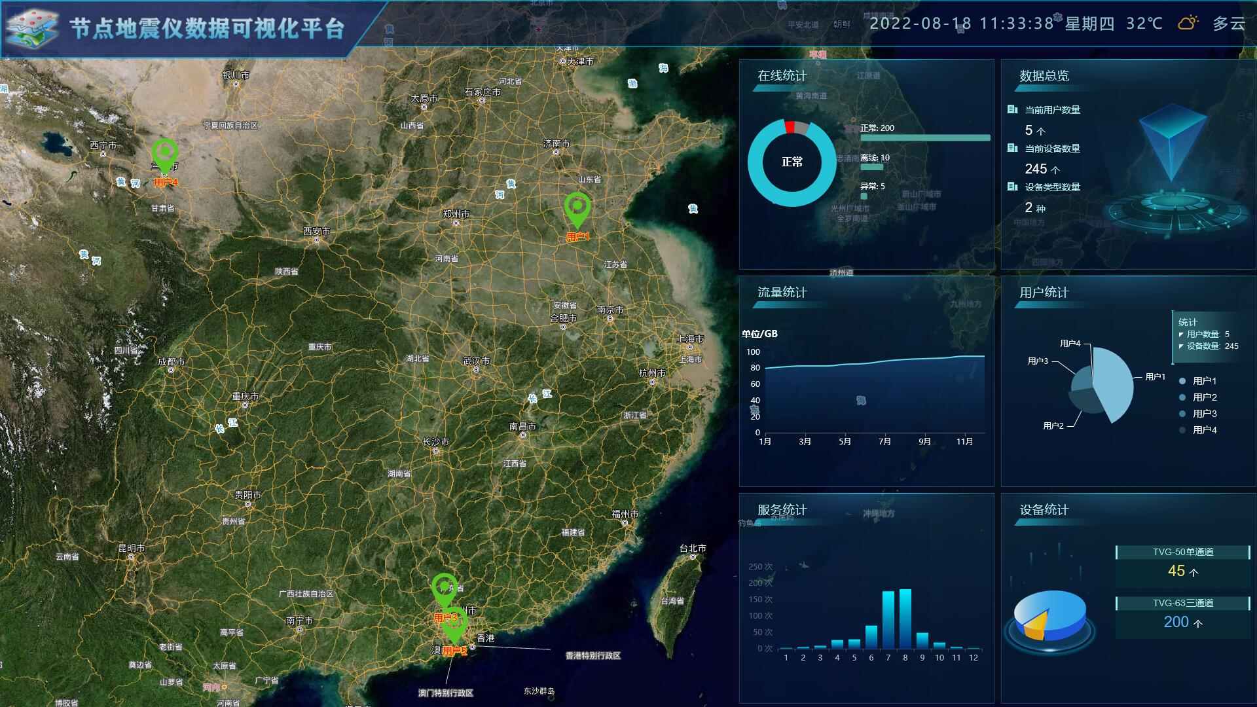
Task: Open the 用户统计 panel title
Action: (1044, 293)
